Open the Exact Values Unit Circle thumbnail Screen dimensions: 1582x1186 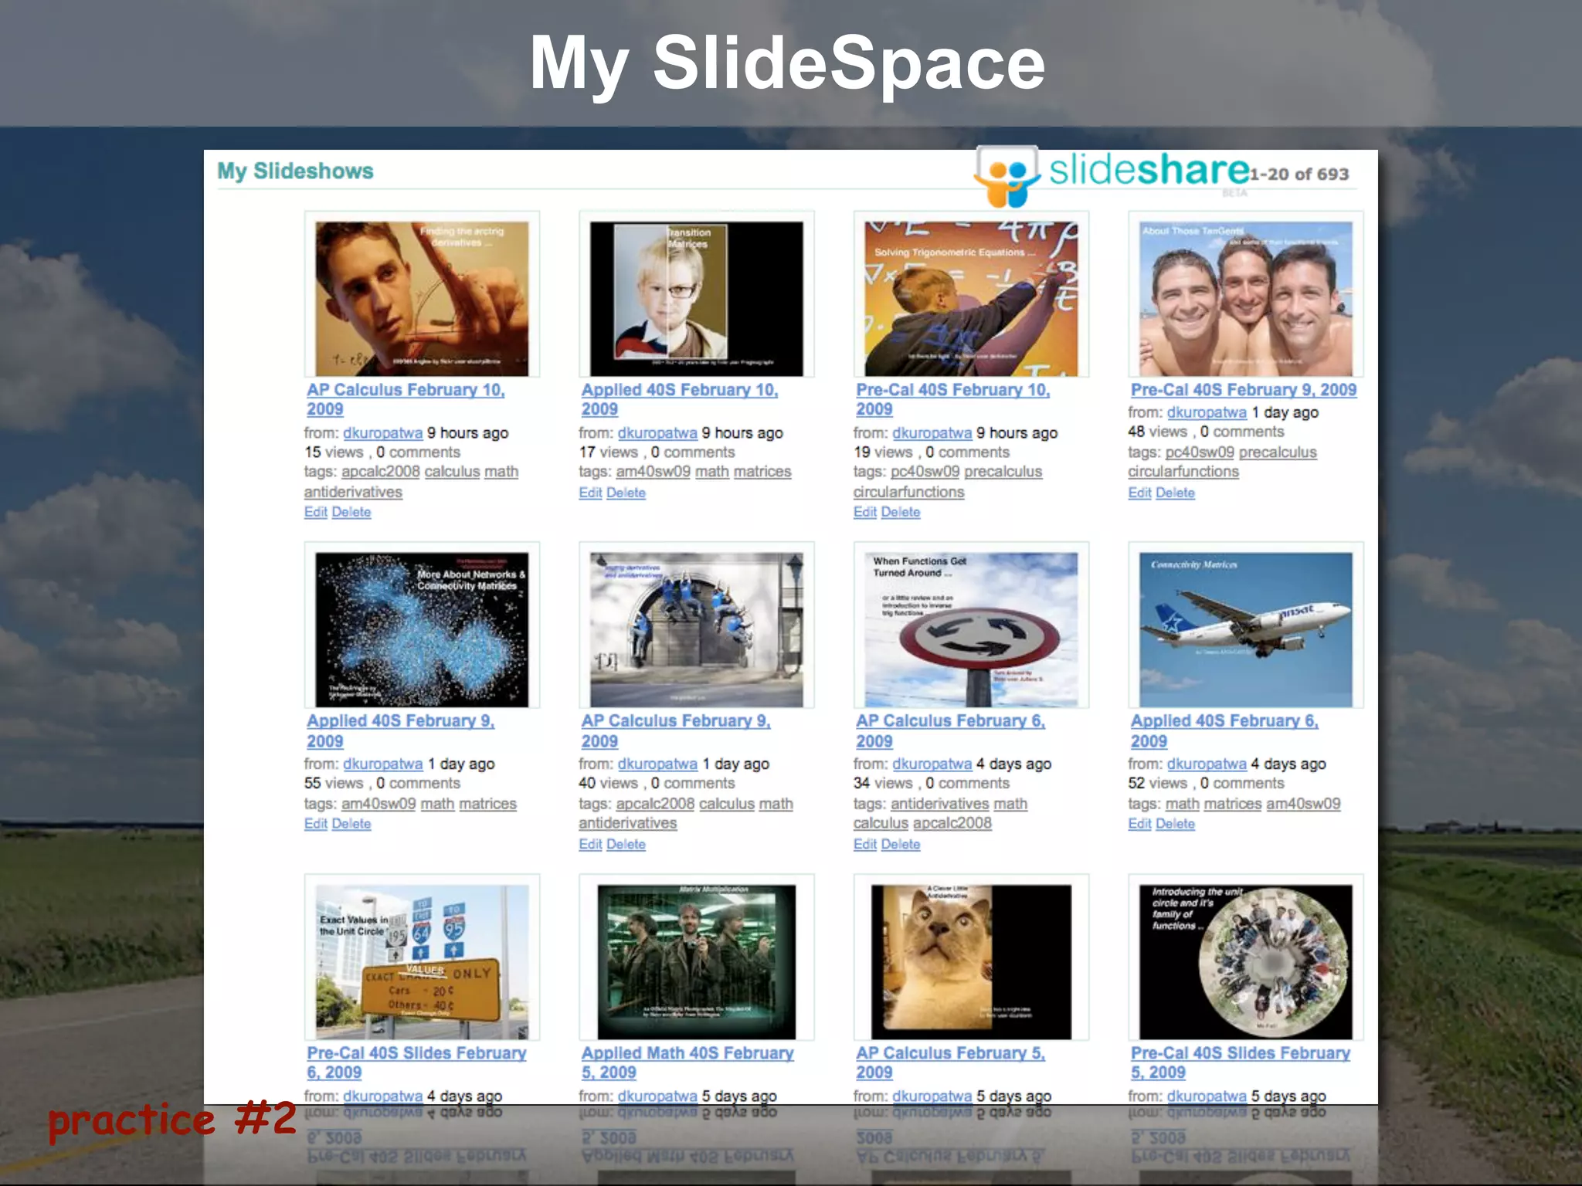[x=422, y=961]
